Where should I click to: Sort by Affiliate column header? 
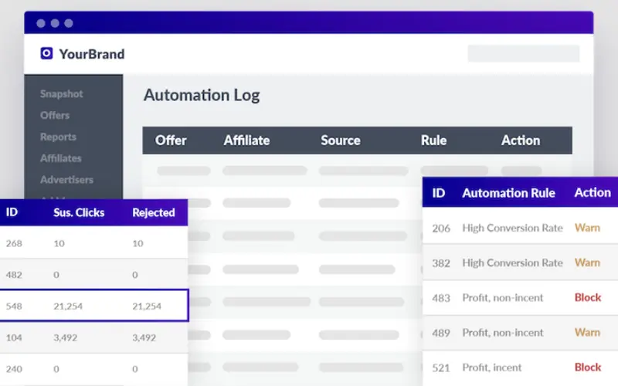pyautogui.click(x=246, y=141)
